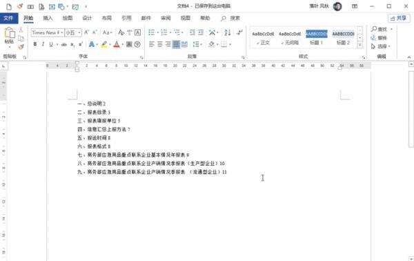The image size is (414, 261).
Task: Click the paragraph shading paint bucket
Action: click(x=212, y=44)
